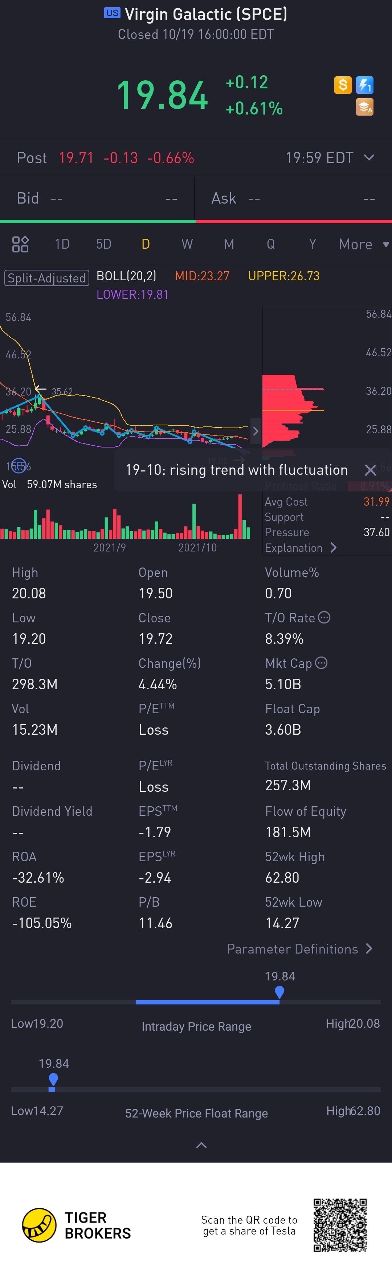This screenshot has width=392, height=1288.
Task: Click the Mkt Cap info icon
Action: [322, 663]
